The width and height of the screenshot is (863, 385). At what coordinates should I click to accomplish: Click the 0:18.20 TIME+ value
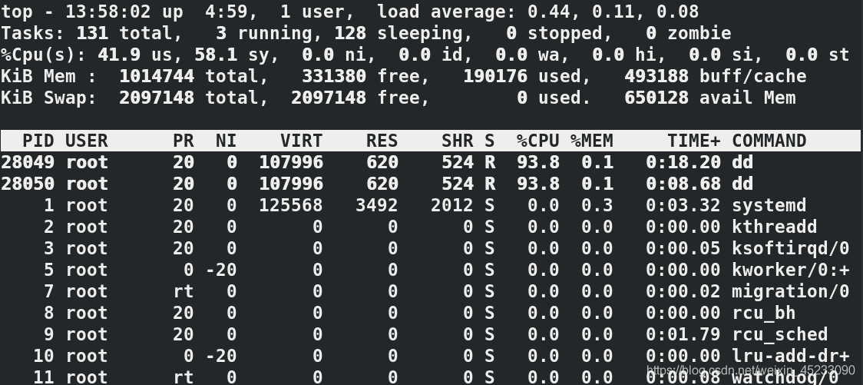[x=683, y=162]
